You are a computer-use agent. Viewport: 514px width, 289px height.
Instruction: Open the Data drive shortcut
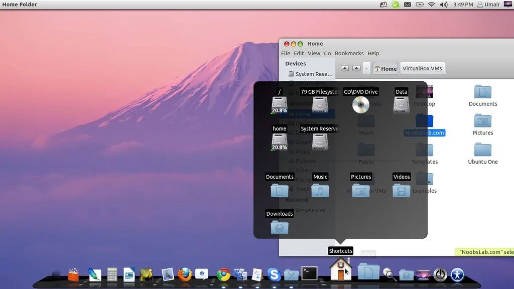coord(401,105)
